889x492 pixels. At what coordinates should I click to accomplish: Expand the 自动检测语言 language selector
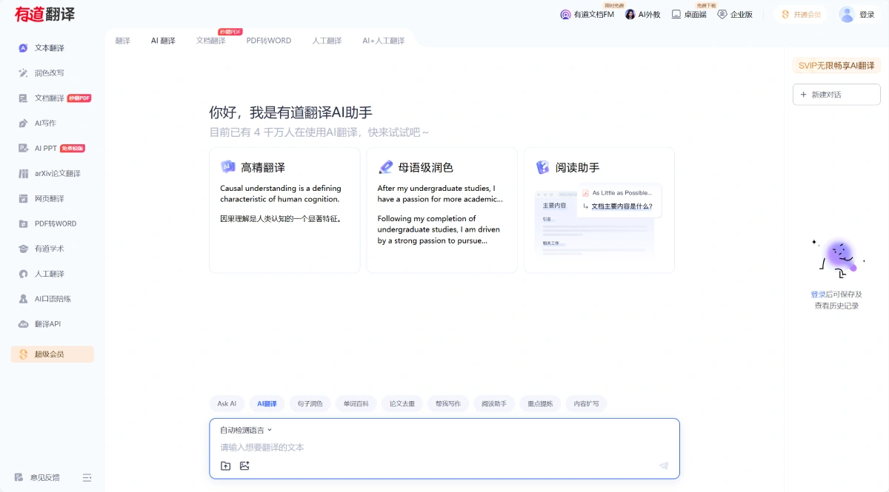(x=242, y=429)
